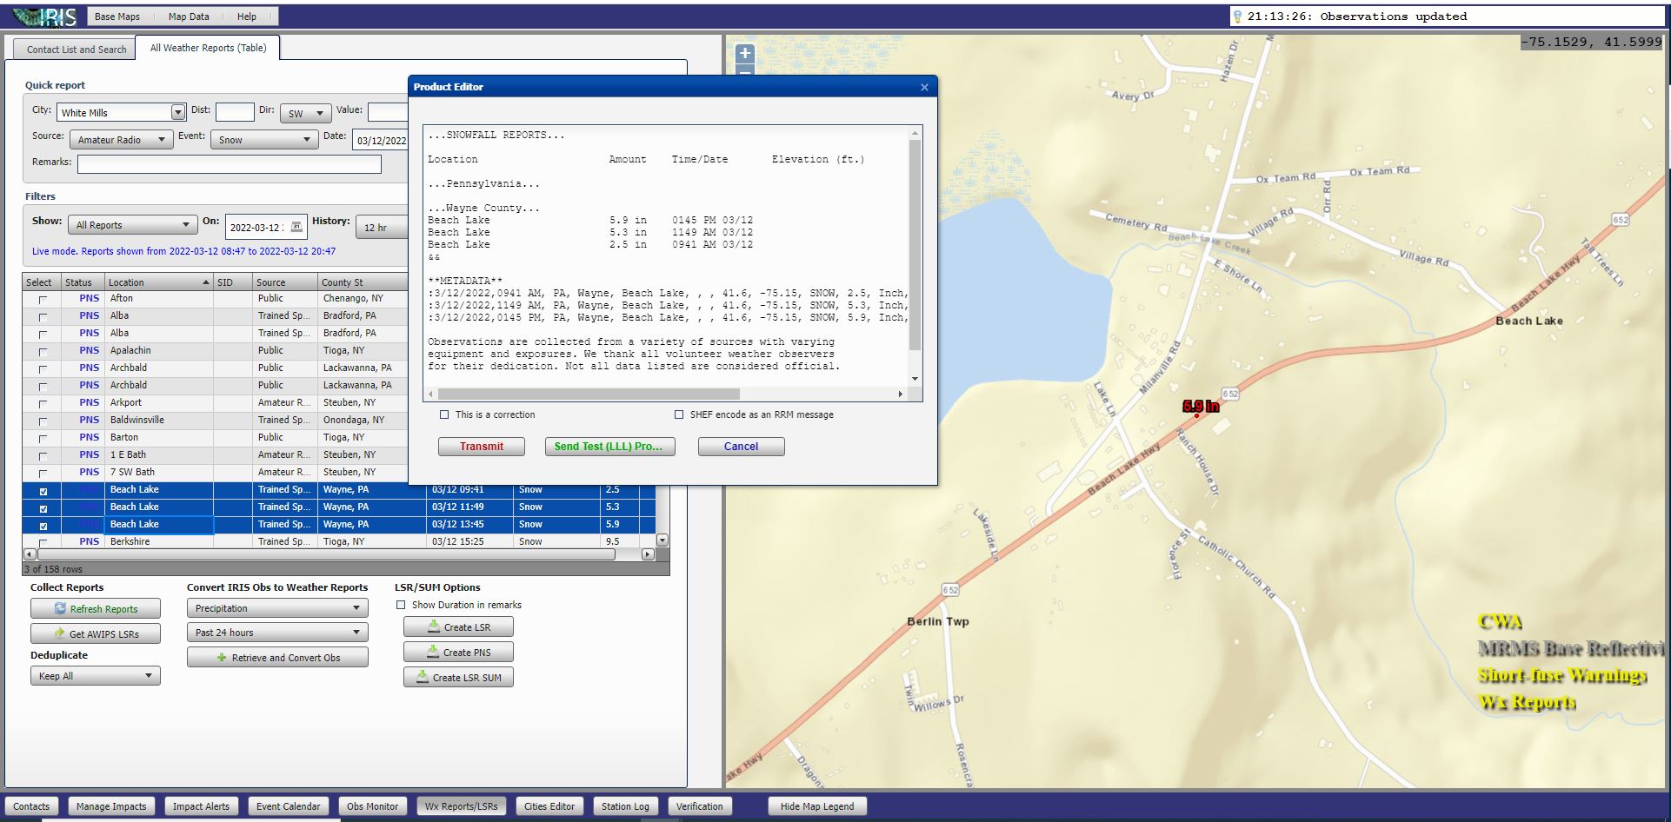Enable SHEF encode as an RRM message
1671x822 pixels.
pos(679,415)
